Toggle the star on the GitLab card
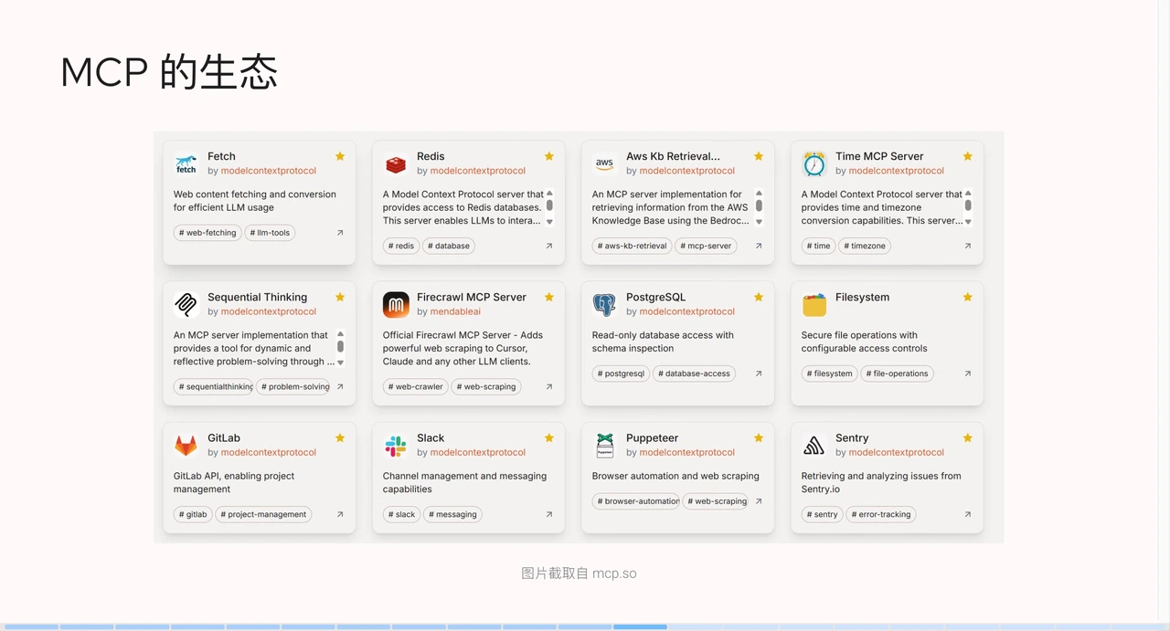Screen dimensions: 1170x631 point(340,437)
